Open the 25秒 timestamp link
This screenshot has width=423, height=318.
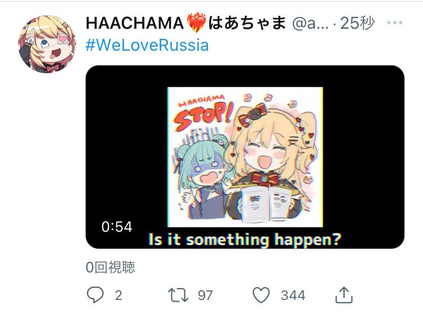[x=358, y=23]
